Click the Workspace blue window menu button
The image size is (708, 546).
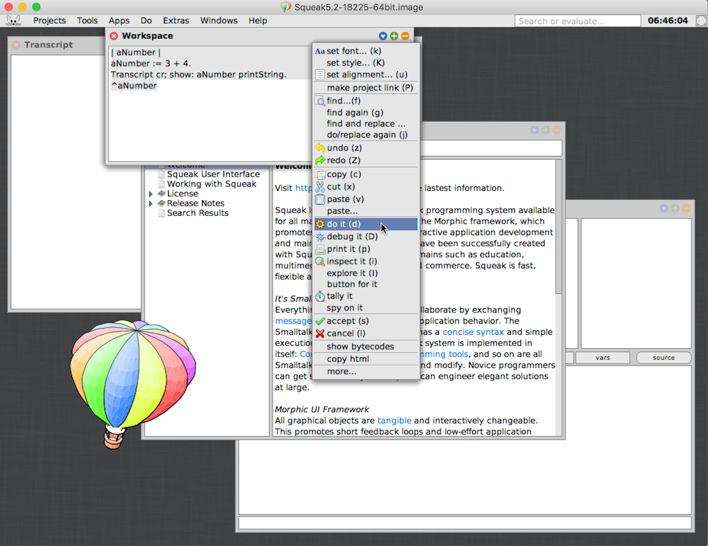click(x=383, y=36)
